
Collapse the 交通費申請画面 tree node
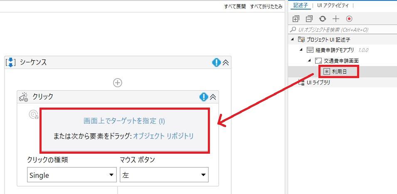point(309,61)
